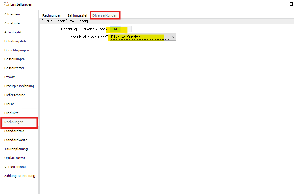The image size is (294, 194).
Task: Expand the Kunde für diverse Kunden dropdown arrow
Action: 174,37
